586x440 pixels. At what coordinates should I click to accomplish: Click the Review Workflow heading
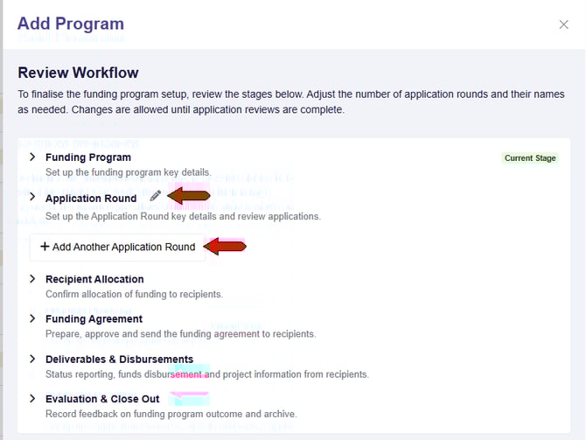click(78, 73)
